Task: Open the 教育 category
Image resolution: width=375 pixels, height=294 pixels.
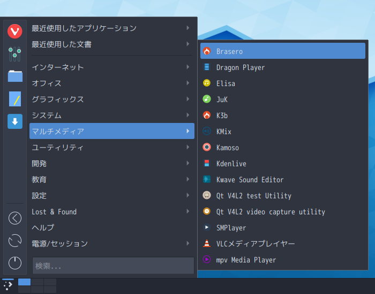Action: tap(112, 179)
